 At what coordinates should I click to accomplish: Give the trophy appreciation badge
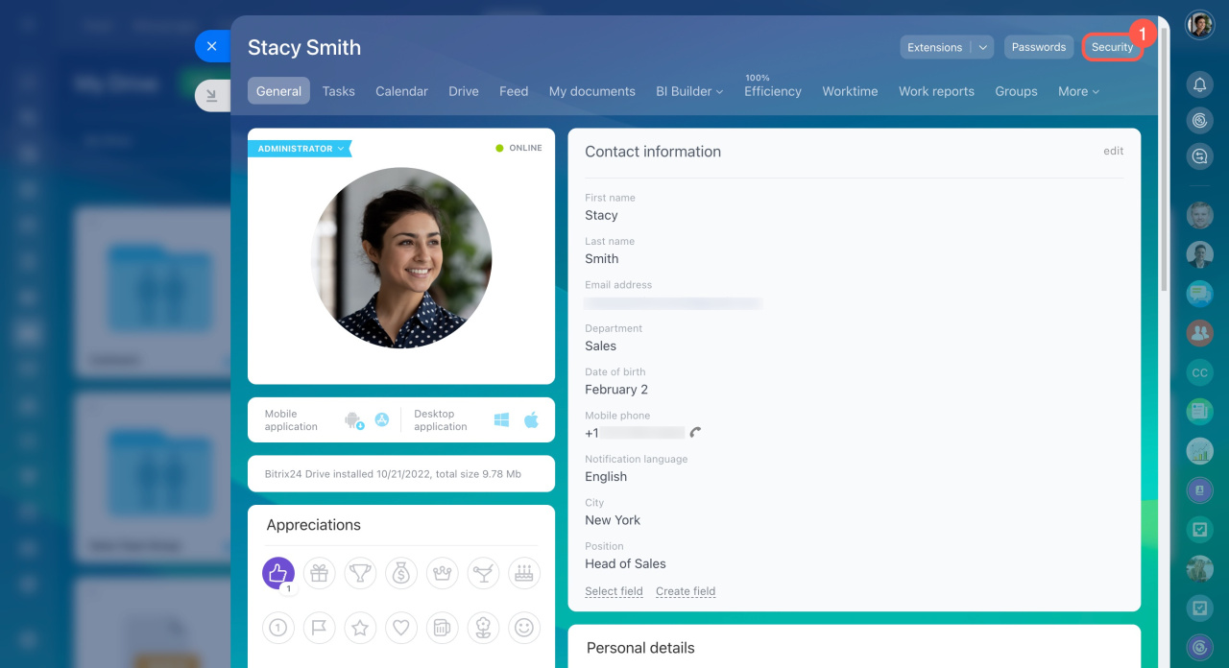pos(360,573)
